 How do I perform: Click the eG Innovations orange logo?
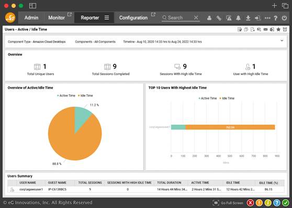(10, 18)
